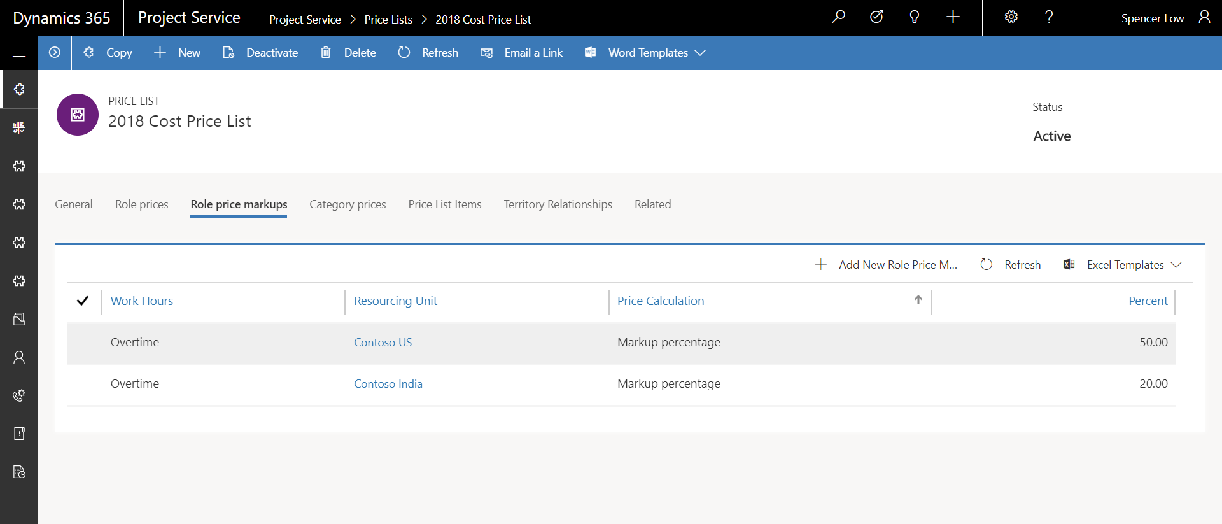1222x524 pixels.
Task: Select the Contoso India Overtime row
Action: tap(621, 384)
